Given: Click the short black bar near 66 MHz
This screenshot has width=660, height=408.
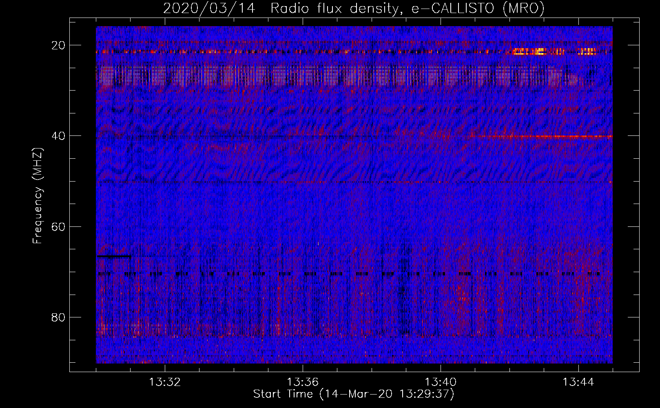Looking at the screenshot, I should 114,257.
